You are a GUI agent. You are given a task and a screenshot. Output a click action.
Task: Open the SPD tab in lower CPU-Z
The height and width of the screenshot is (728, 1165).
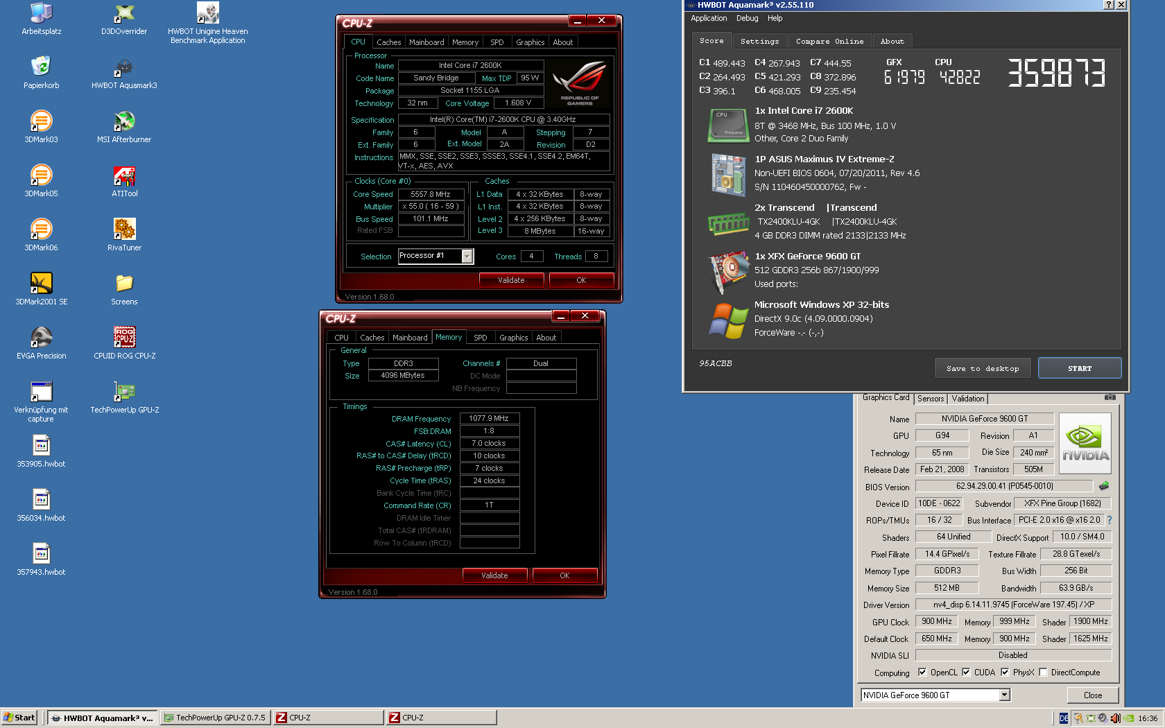coord(480,338)
